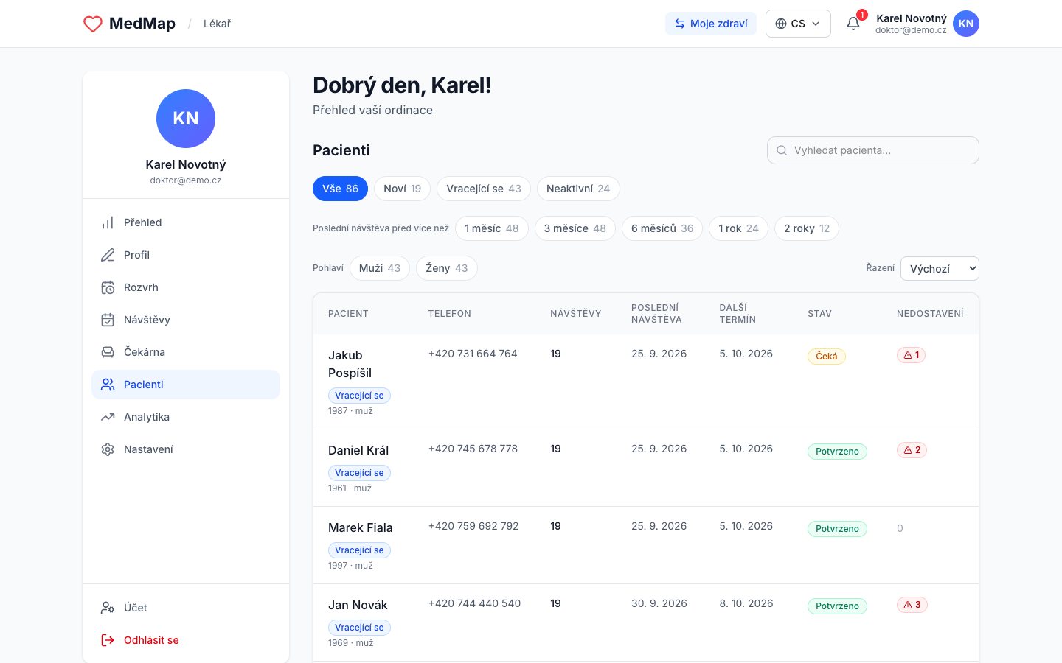Click the search magnifier icon
The image size is (1062, 663).
click(782, 150)
